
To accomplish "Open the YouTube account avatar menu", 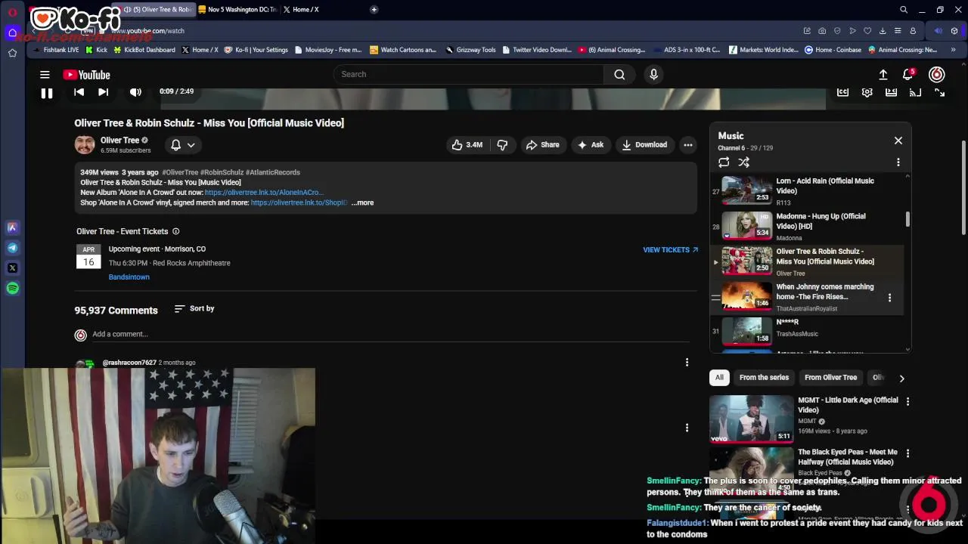I will point(937,74).
